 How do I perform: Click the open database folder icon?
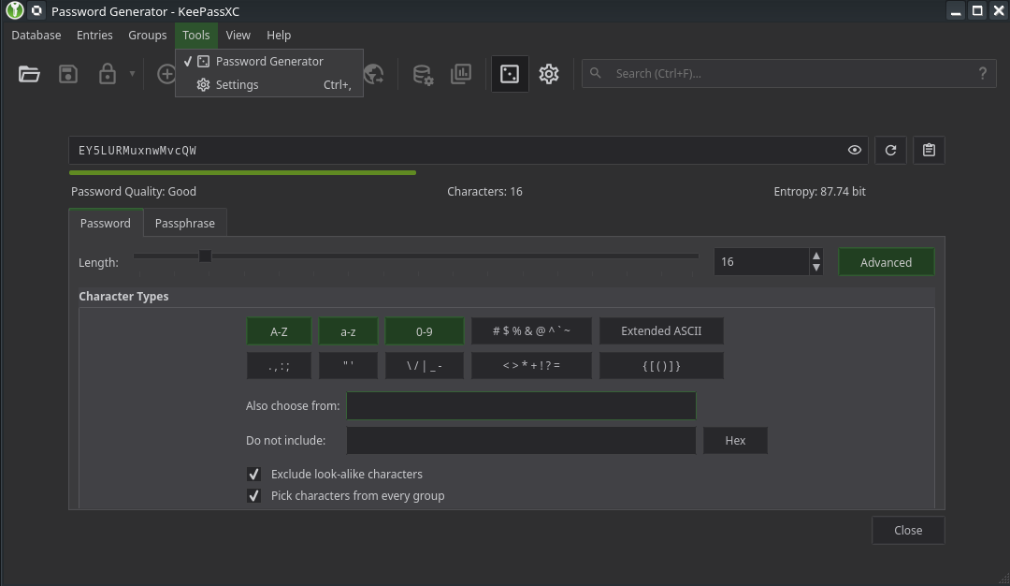click(x=29, y=74)
